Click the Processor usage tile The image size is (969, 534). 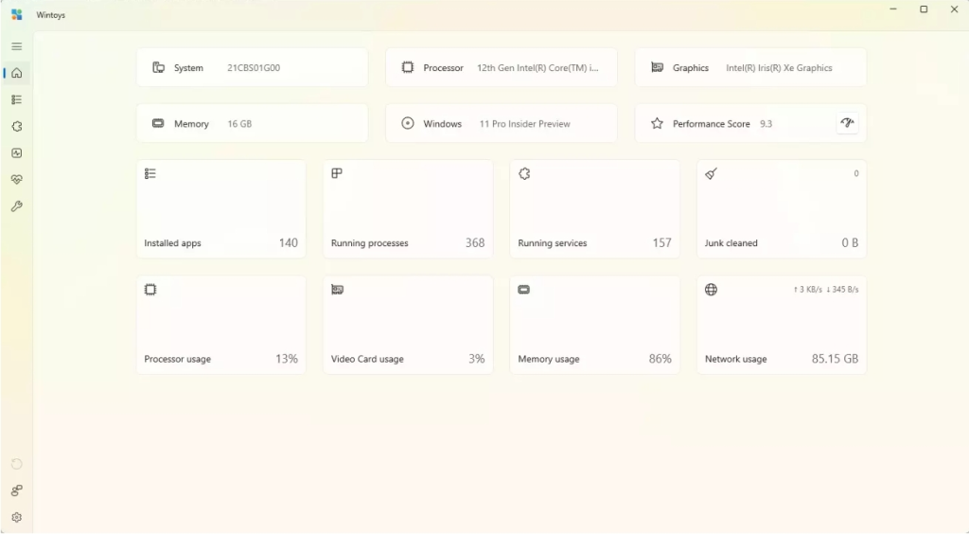[x=221, y=325]
